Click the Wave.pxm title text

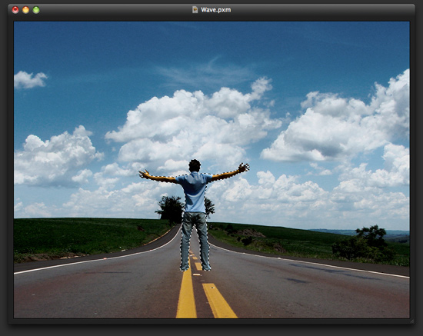pos(215,10)
